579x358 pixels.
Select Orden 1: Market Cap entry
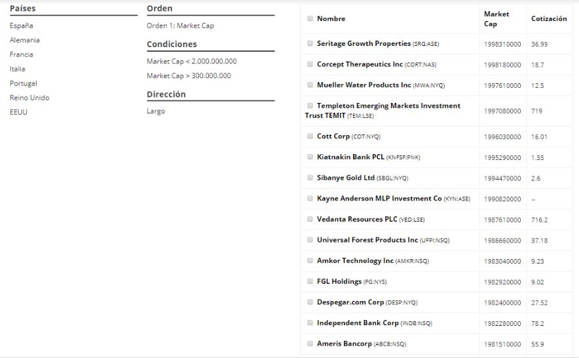click(180, 26)
